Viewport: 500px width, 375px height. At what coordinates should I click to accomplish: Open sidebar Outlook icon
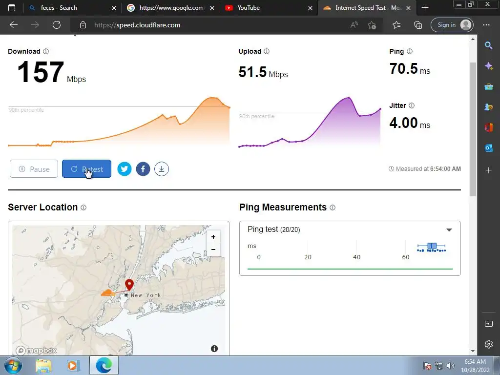pos(488,147)
